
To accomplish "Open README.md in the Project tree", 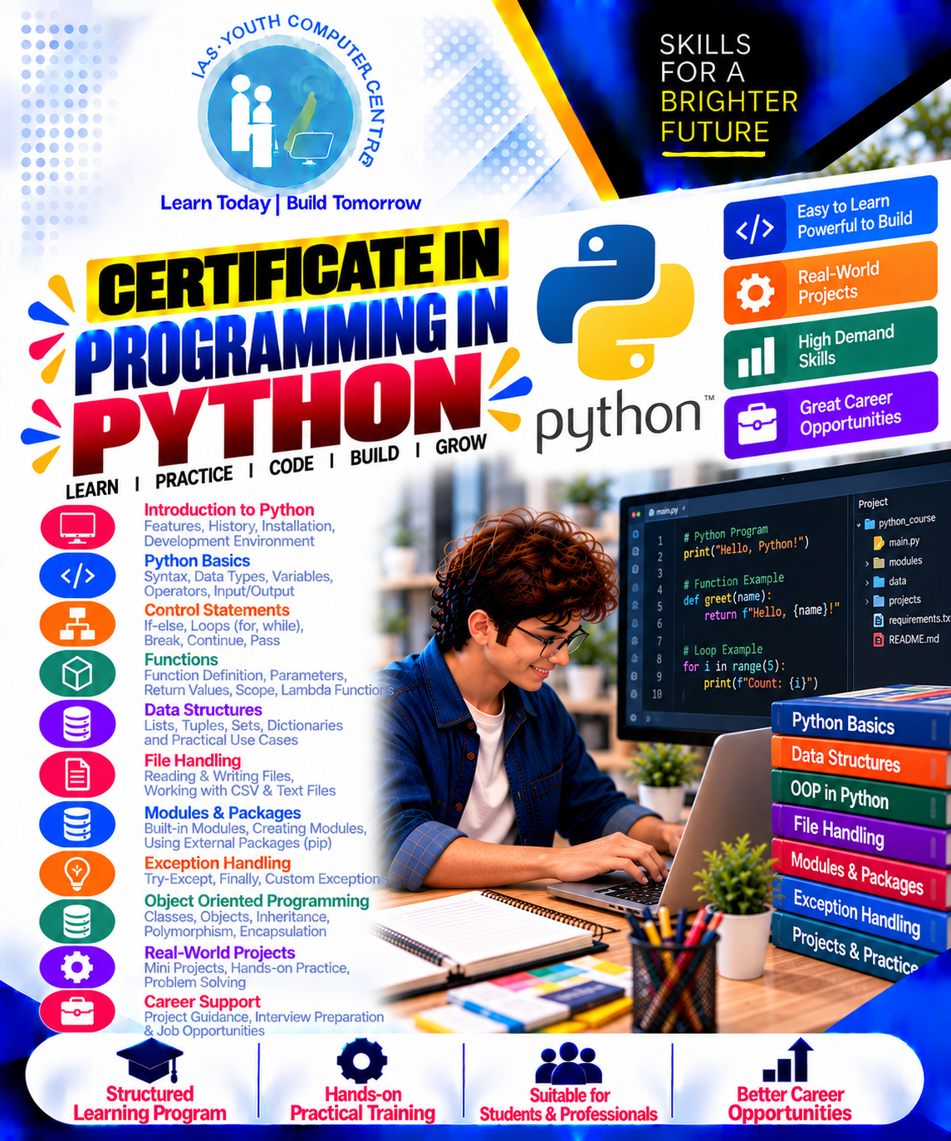I will coord(914,639).
